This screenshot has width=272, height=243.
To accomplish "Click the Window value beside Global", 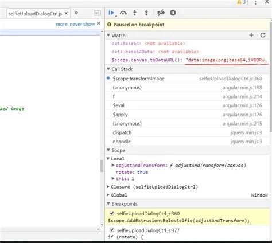I will (259, 195).
